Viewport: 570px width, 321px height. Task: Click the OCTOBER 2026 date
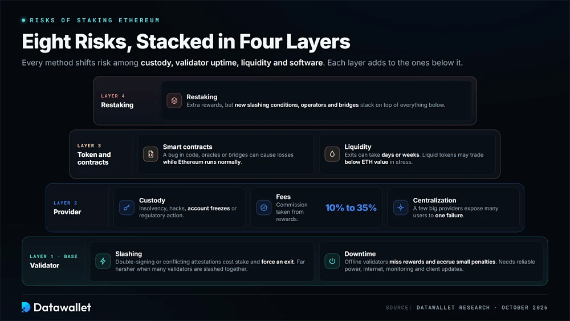(524, 307)
